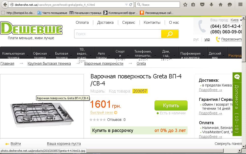This screenshot has height=154, width=246.
Task: Click the Войти login link
Action: tap(16, 144)
